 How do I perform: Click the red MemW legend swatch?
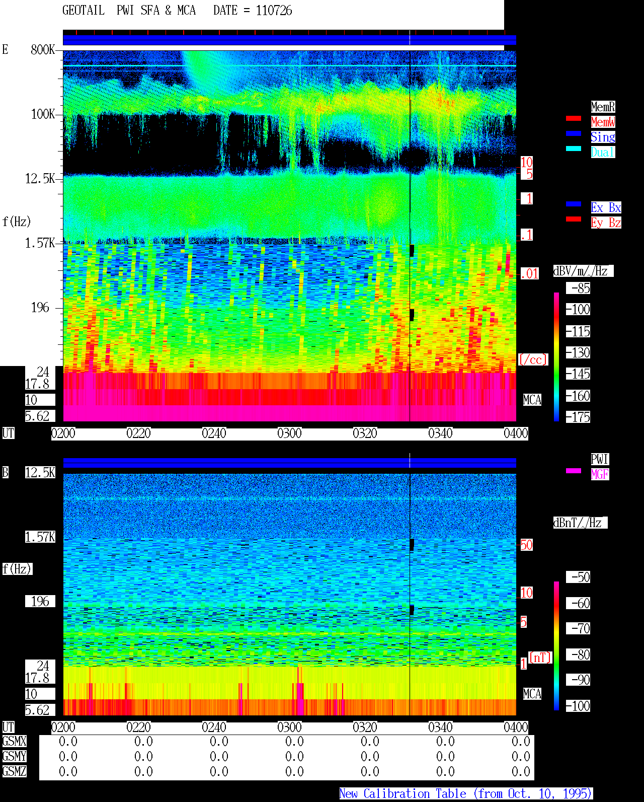point(574,118)
